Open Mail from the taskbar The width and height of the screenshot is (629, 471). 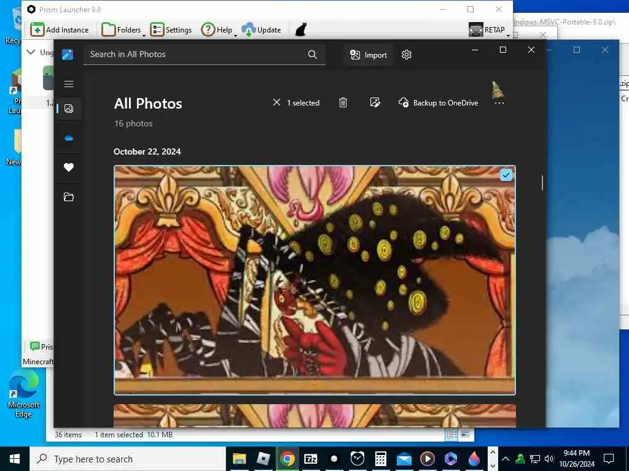(404, 459)
